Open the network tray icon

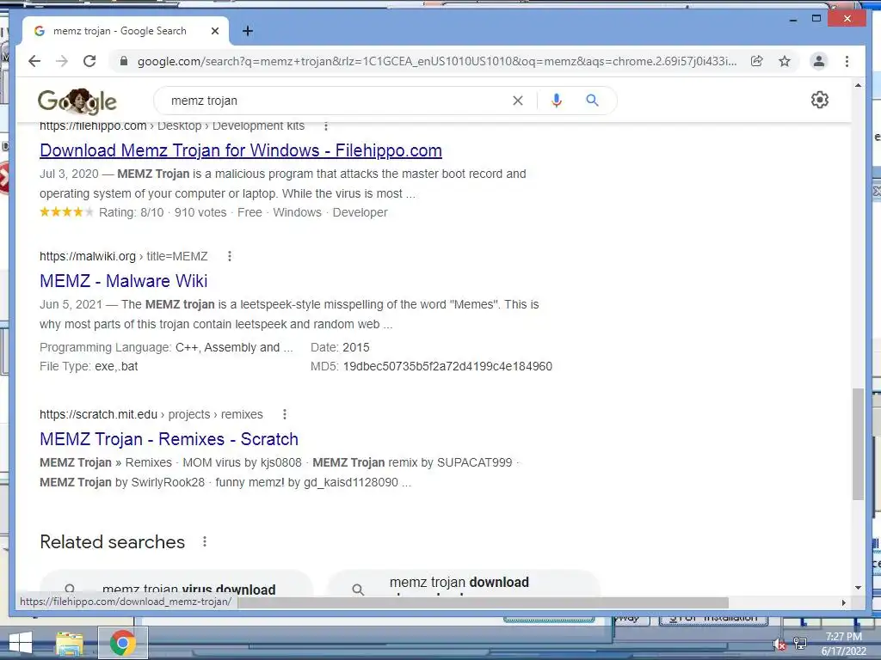coord(800,643)
